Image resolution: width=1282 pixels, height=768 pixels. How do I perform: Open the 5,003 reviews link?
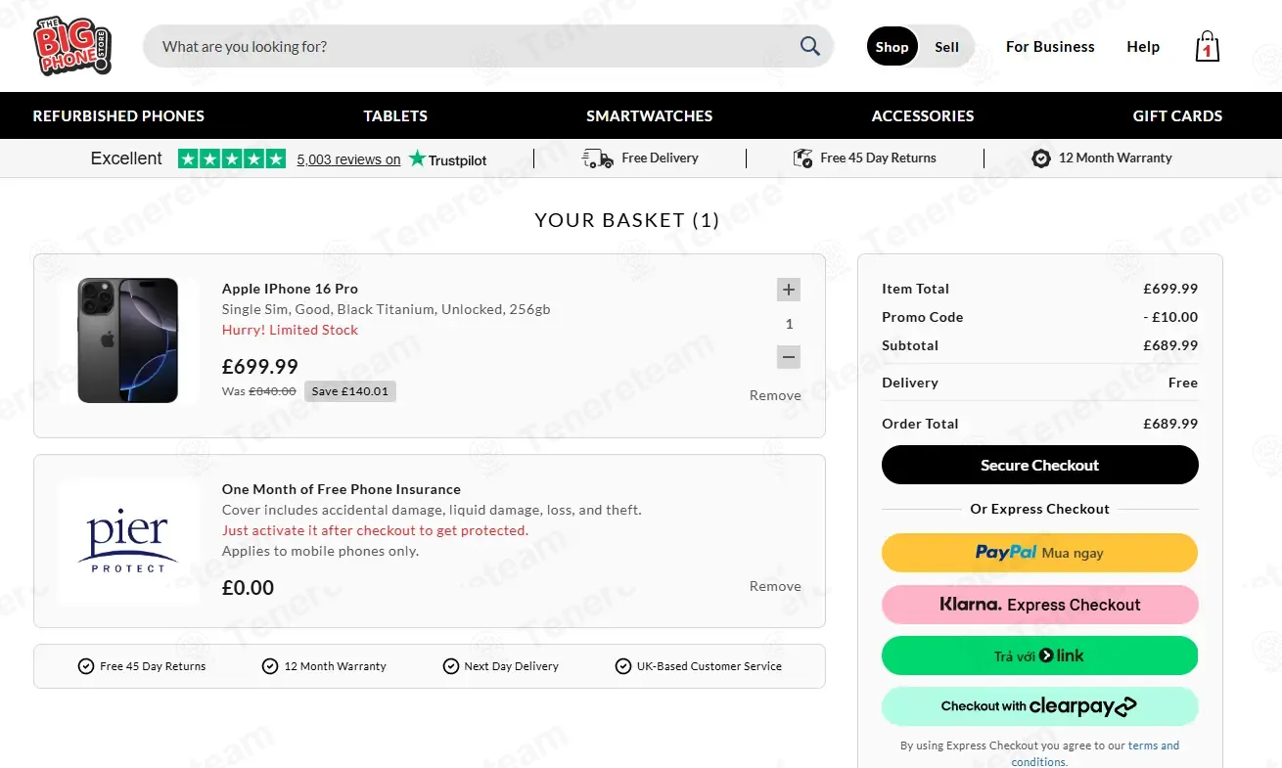(x=348, y=159)
